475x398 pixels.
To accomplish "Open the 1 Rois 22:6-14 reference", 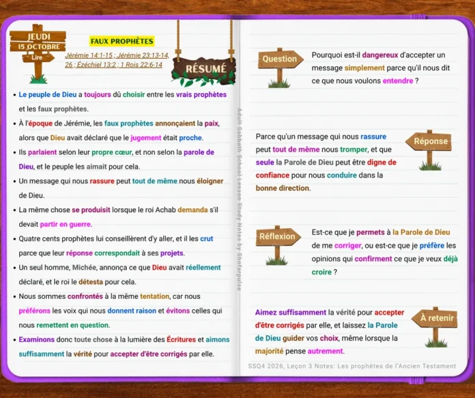I will 141,65.
